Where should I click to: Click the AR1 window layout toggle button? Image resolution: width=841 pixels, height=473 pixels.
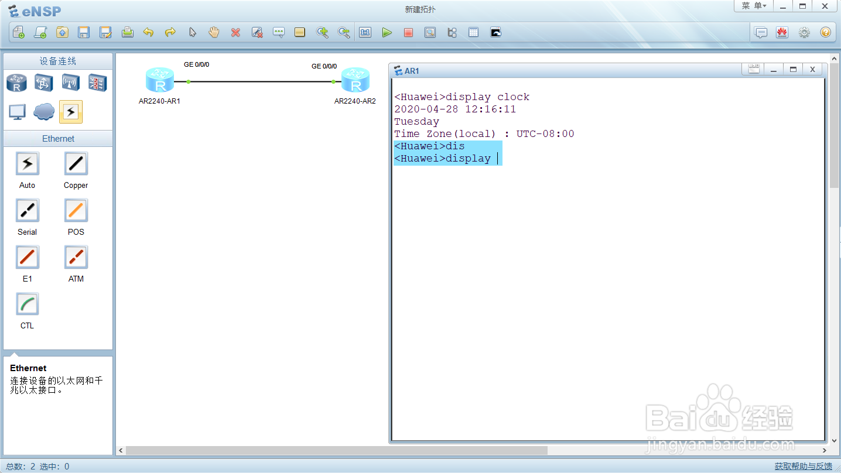754,70
